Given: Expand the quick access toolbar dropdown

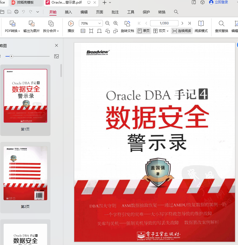Looking at the screenshot, I should tap(38, 12).
